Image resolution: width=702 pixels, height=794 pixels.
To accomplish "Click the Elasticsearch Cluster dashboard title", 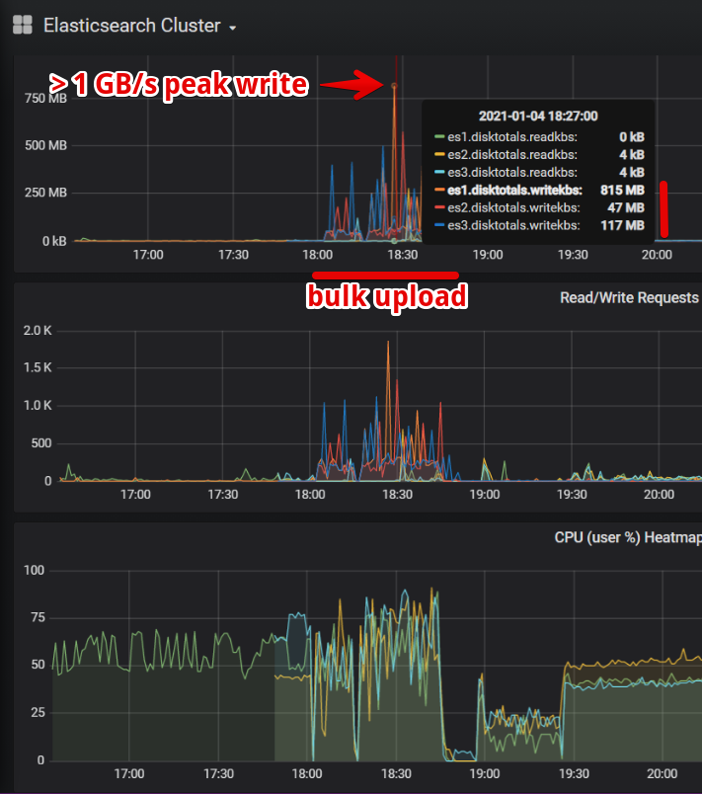I will tap(131, 26).
